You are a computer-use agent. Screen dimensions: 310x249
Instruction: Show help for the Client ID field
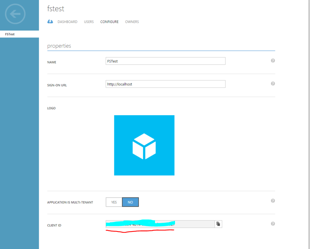point(273,223)
